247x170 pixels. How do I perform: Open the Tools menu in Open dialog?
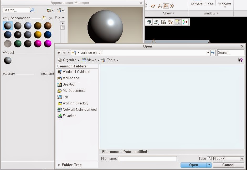[x=110, y=60]
